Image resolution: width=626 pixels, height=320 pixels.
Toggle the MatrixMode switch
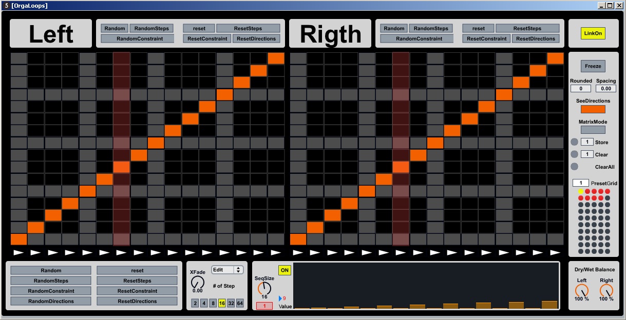(593, 130)
